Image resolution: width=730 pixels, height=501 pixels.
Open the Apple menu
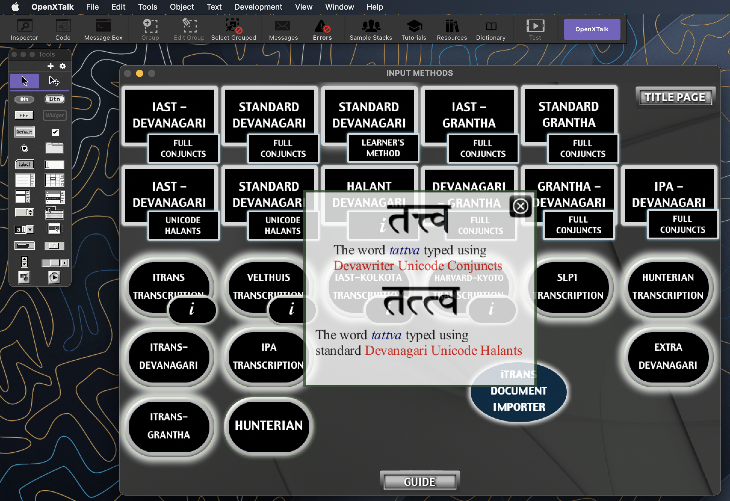coord(15,7)
